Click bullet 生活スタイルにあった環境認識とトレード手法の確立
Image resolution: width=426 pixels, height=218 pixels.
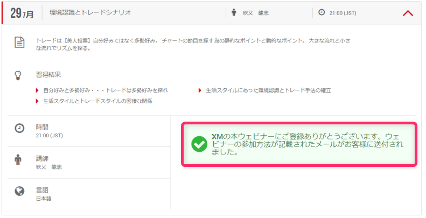tap(268, 90)
